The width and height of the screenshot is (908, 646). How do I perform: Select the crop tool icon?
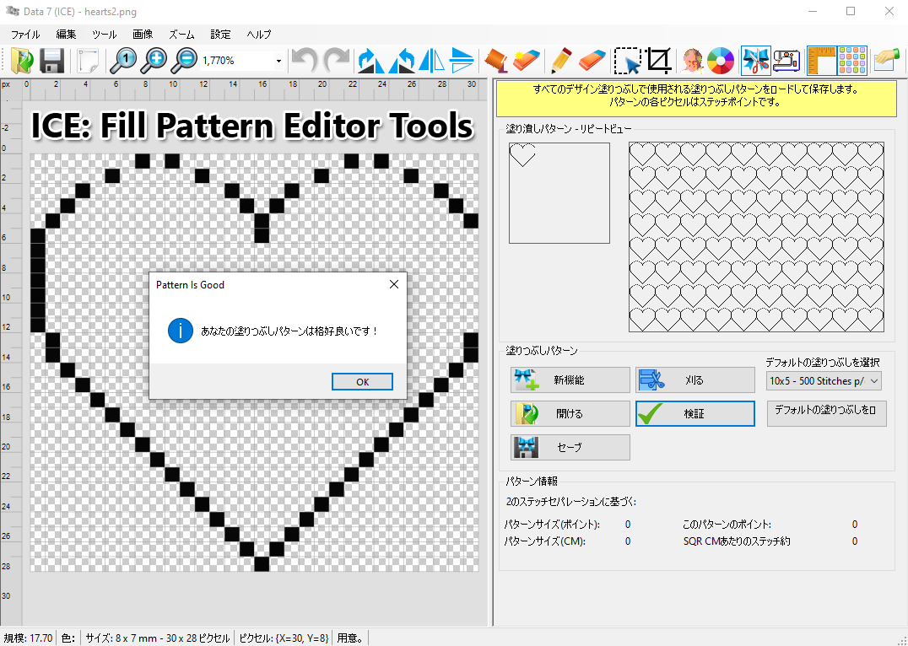coord(659,61)
